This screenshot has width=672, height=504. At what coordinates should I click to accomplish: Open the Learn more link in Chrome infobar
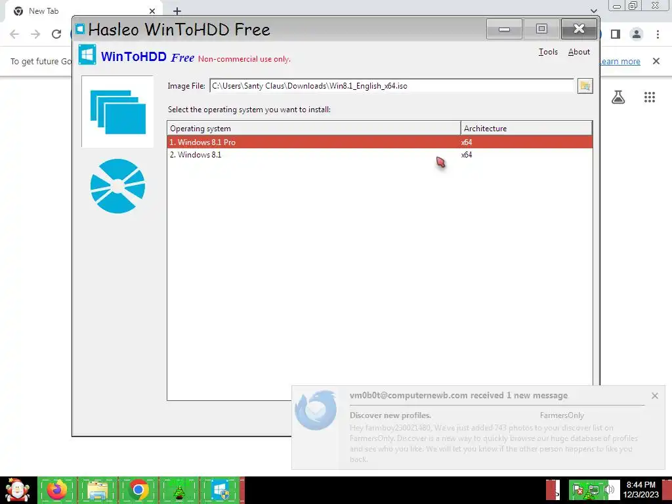[x=619, y=61]
